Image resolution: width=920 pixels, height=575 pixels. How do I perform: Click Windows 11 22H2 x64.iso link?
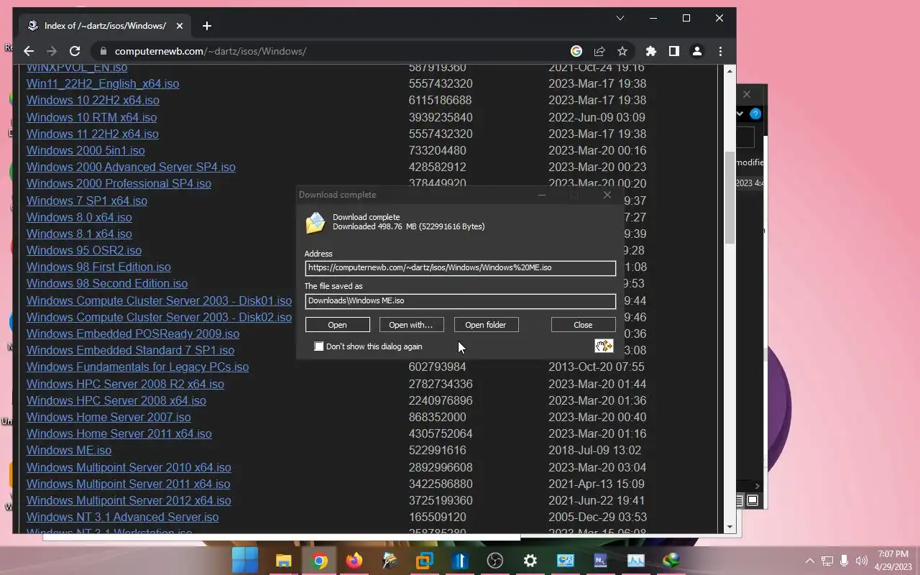point(93,134)
